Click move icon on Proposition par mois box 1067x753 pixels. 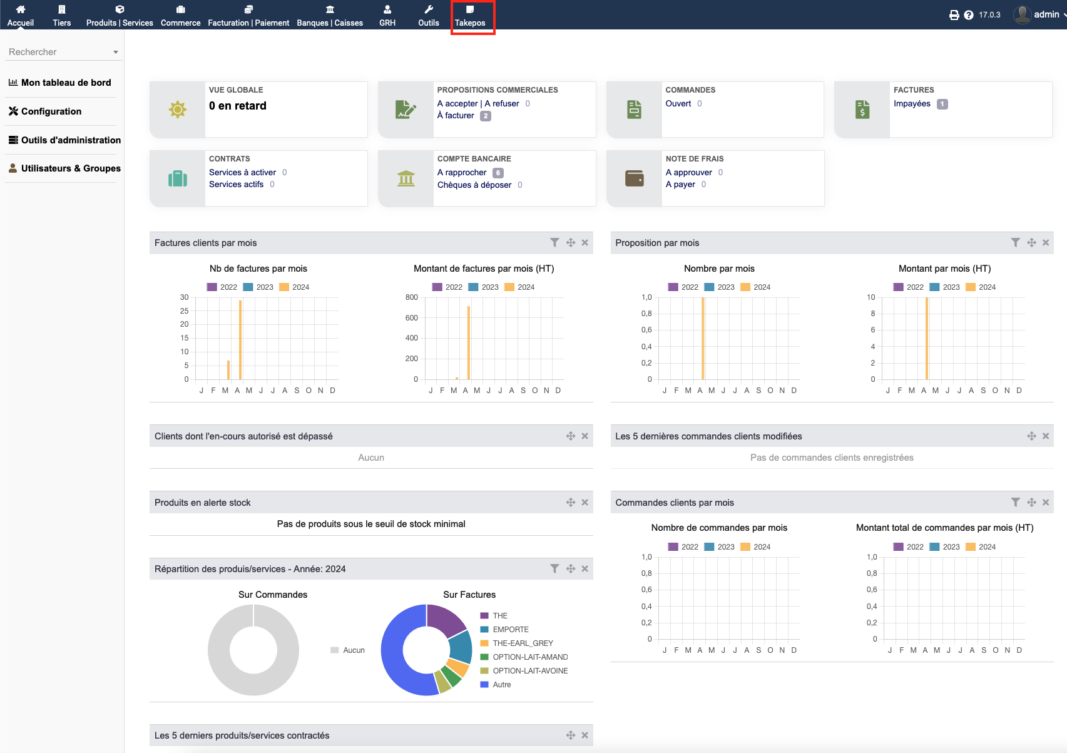coord(1031,243)
